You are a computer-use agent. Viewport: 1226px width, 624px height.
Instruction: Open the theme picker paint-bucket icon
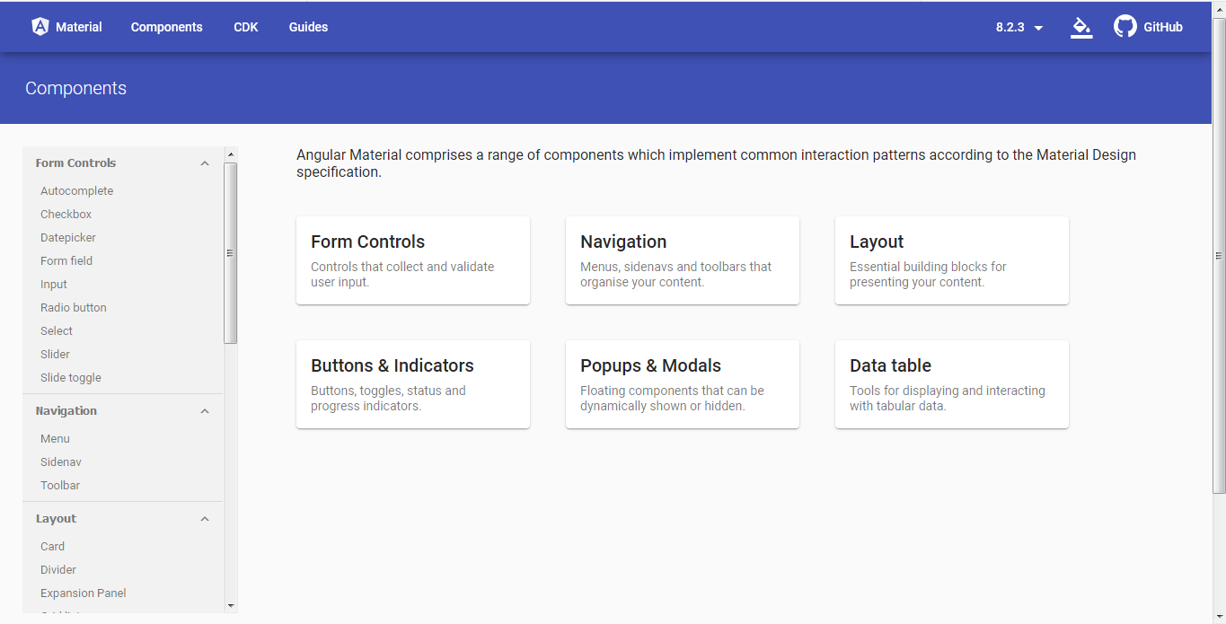pos(1080,27)
